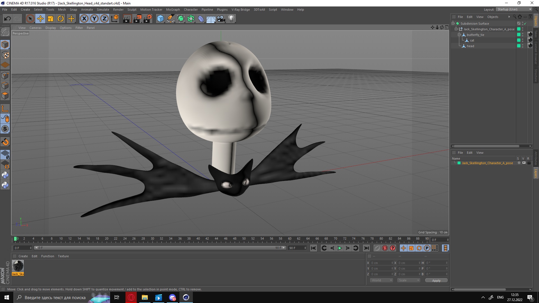
Task: Open the Texture menu in material manager
Action: [63, 256]
